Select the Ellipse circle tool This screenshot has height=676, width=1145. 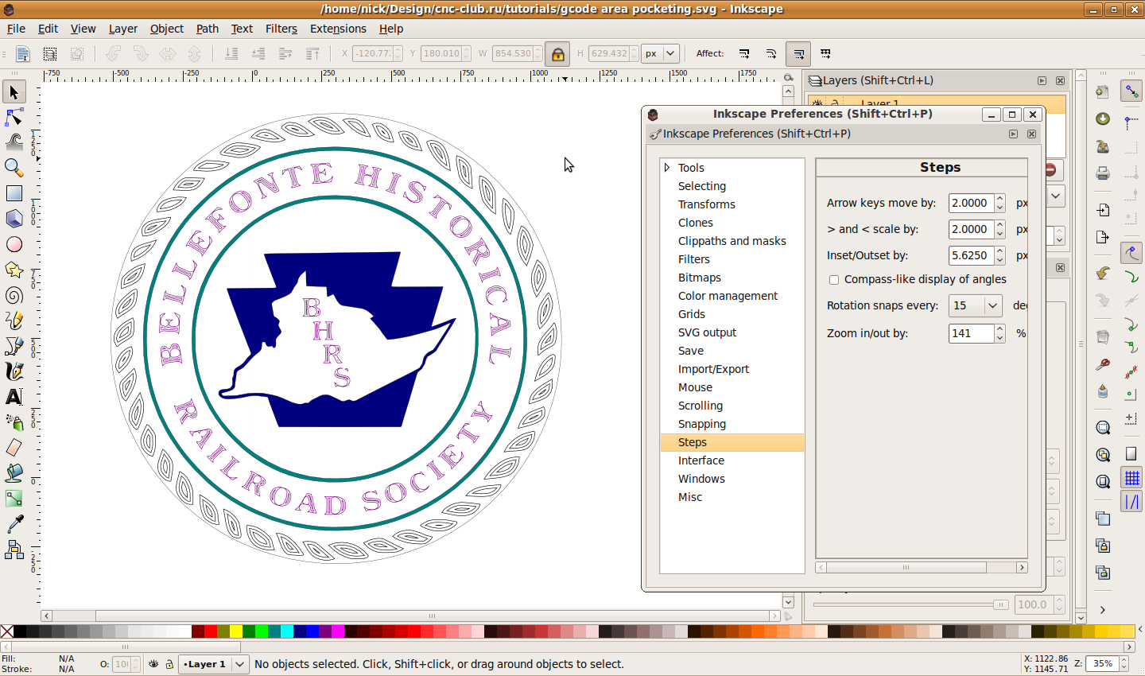click(x=14, y=244)
